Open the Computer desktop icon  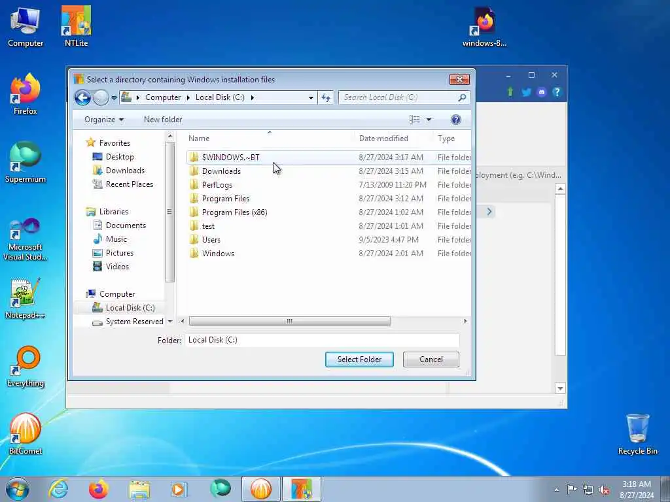click(x=26, y=27)
